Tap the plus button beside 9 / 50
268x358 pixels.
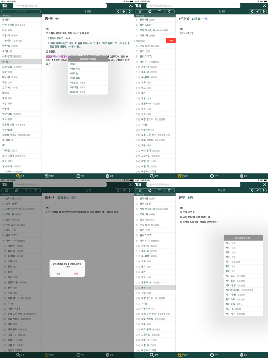tap(124, 12)
